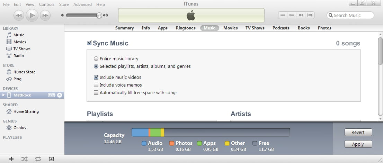
Task: Open the Advanced menu
Action: pos(82,4)
